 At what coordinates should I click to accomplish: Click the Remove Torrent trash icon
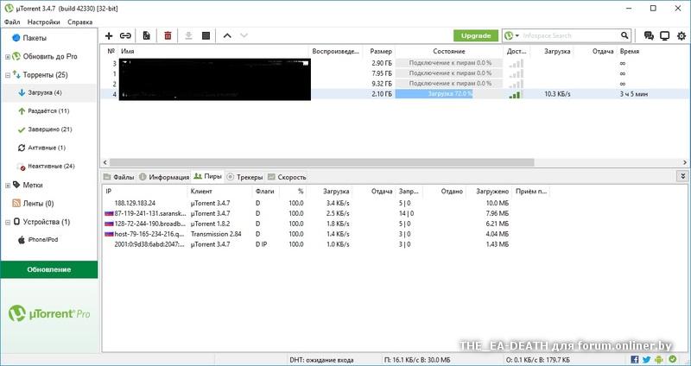(168, 35)
